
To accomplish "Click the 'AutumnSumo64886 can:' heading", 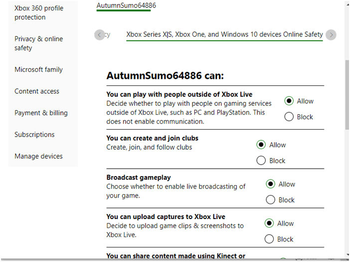I will coord(165,76).
